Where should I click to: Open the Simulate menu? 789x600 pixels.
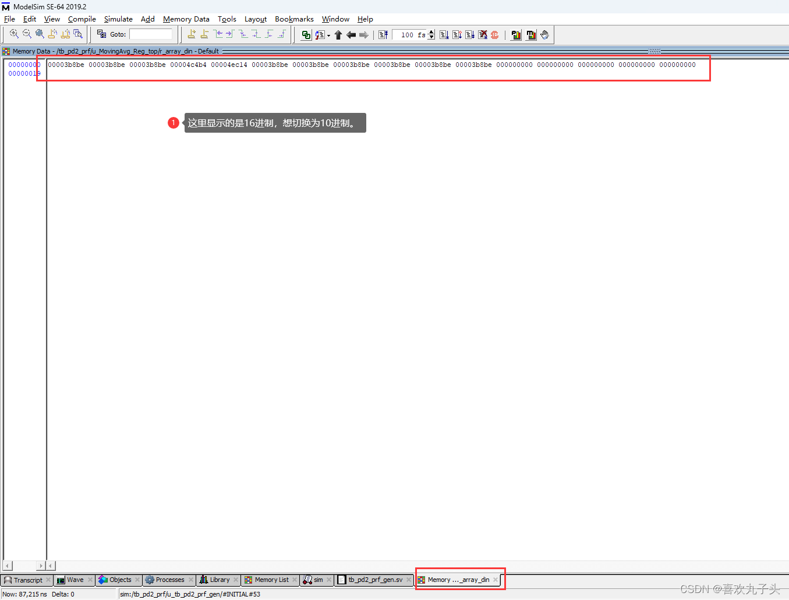[118, 19]
